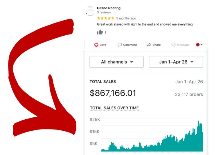This screenshot has width=223, height=155.
Task: Click the $867,166.01 total sales amount
Action: [x=113, y=93]
